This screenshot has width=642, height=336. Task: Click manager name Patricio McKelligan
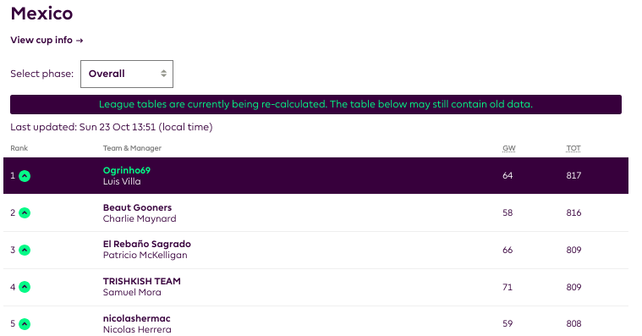145,256
